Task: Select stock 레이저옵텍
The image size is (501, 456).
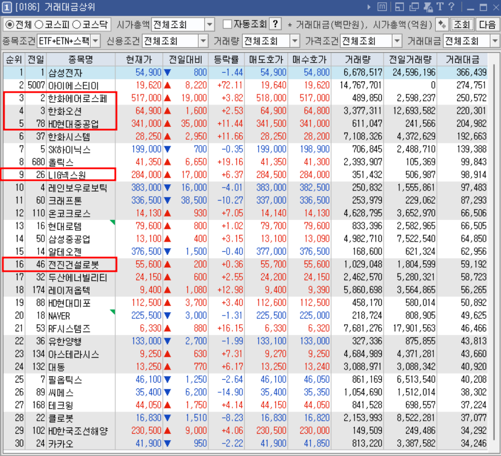Action: tap(69, 290)
